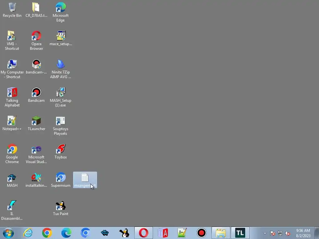The height and width of the screenshot is (239, 319).
Task: Open Tux Paint penguin in the taskbar
Action: tap(124, 233)
